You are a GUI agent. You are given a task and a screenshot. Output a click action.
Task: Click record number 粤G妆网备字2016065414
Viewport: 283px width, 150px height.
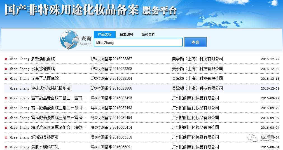point(111,127)
